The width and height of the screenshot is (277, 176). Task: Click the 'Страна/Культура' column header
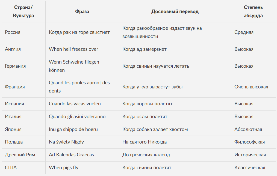click(x=23, y=11)
